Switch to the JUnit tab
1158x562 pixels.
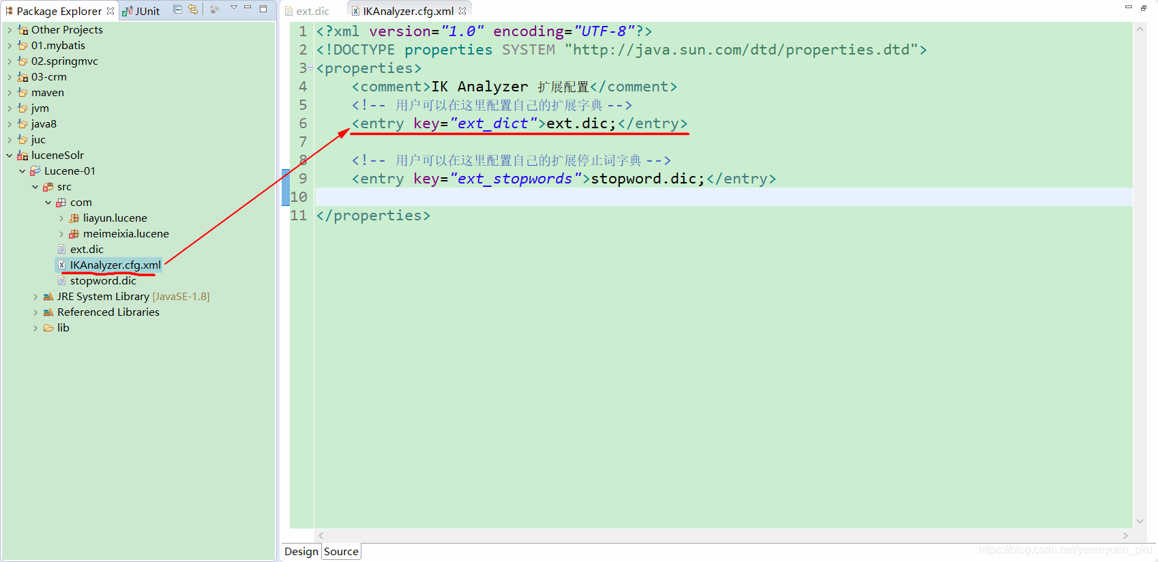[x=140, y=11]
